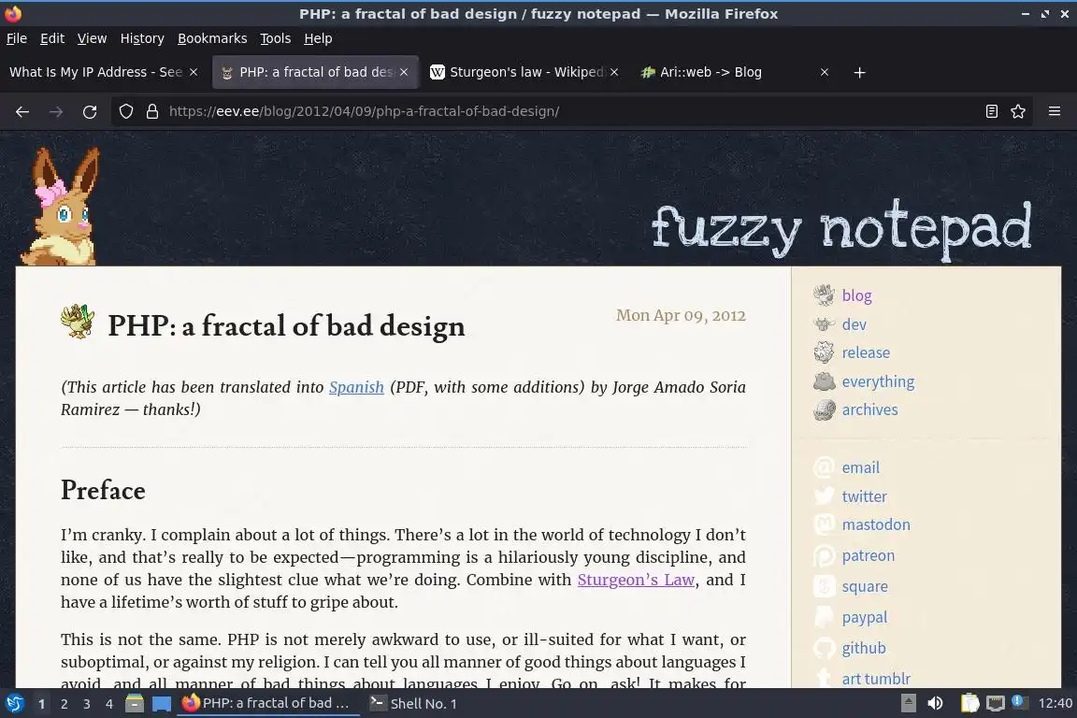Image resolution: width=1077 pixels, height=718 pixels.
Task: Close the PHP fractal of bad design tab
Action: 404,72
